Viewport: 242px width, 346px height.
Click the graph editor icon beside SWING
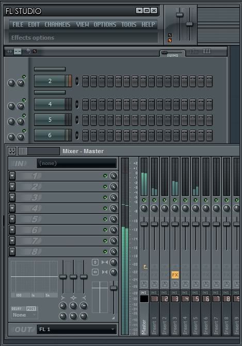click(194, 52)
